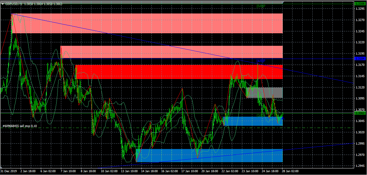Click the 28 Jan 02:00 time label
Screen dimensions: 367x175
pyautogui.click(x=290, y=171)
